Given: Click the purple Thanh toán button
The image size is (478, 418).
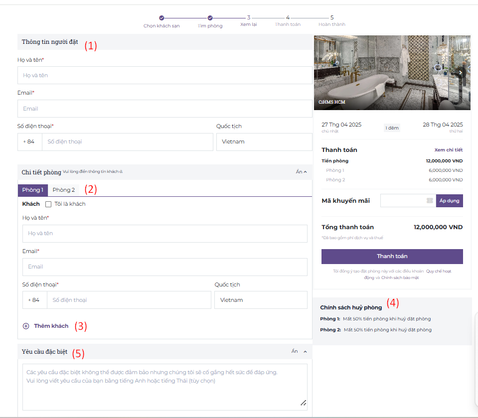Looking at the screenshot, I should [392, 256].
